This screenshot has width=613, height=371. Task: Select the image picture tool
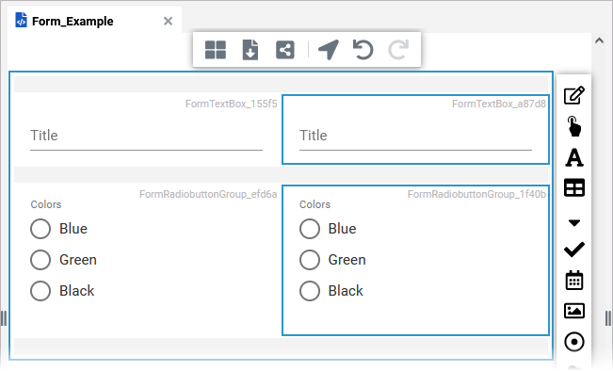click(x=573, y=311)
